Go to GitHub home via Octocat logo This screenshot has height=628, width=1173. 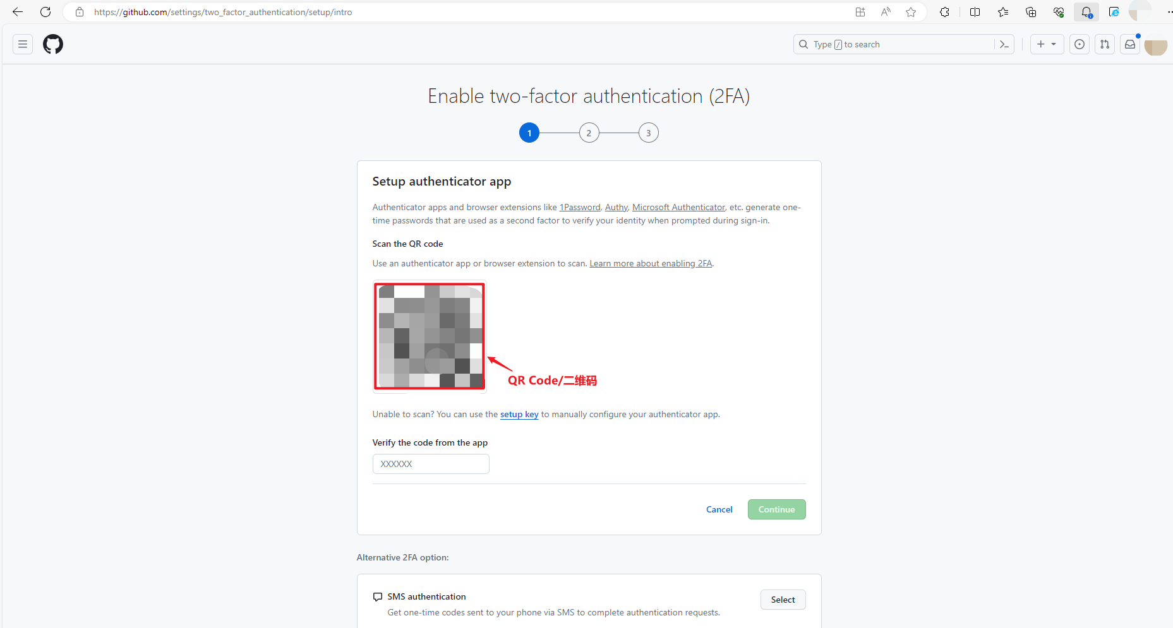click(x=53, y=44)
